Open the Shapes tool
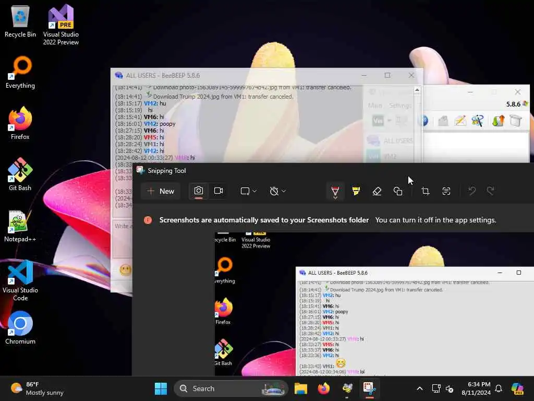This screenshot has width=534, height=401. [x=398, y=191]
